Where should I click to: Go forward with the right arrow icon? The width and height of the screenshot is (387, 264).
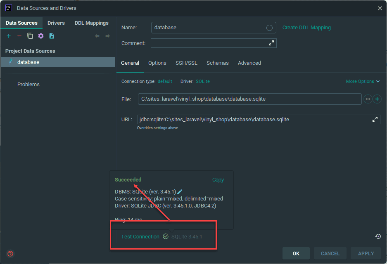coord(108,36)
